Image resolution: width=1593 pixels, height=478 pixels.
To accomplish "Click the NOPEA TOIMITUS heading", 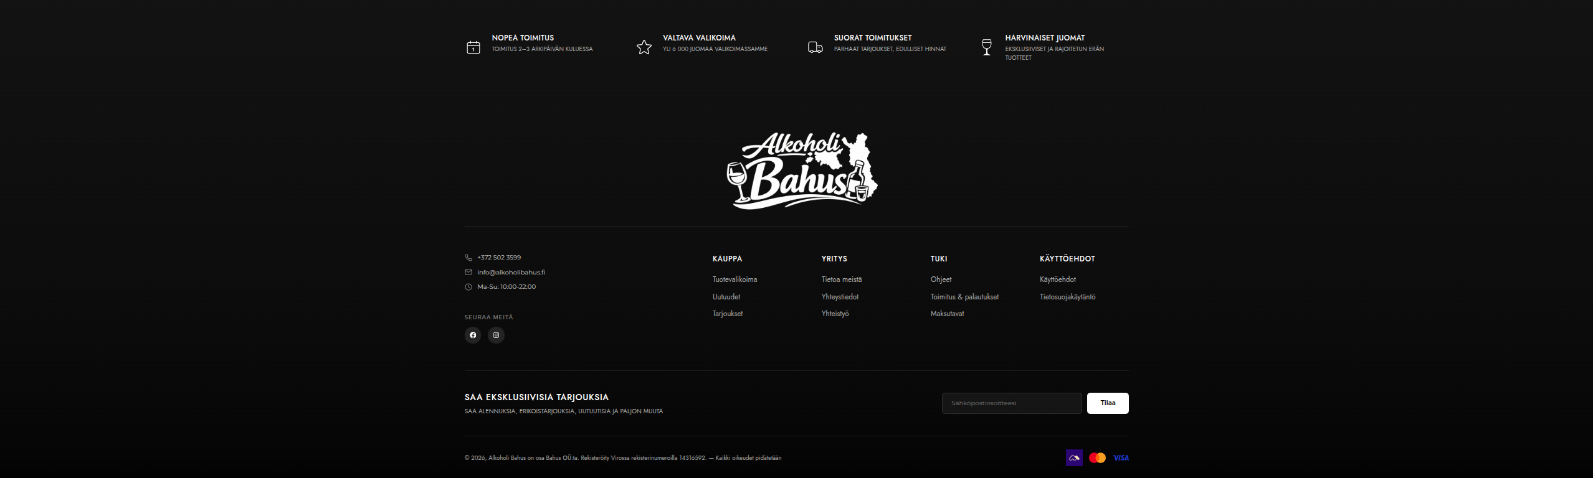I will pyautogui.click(x=522, y=38).
